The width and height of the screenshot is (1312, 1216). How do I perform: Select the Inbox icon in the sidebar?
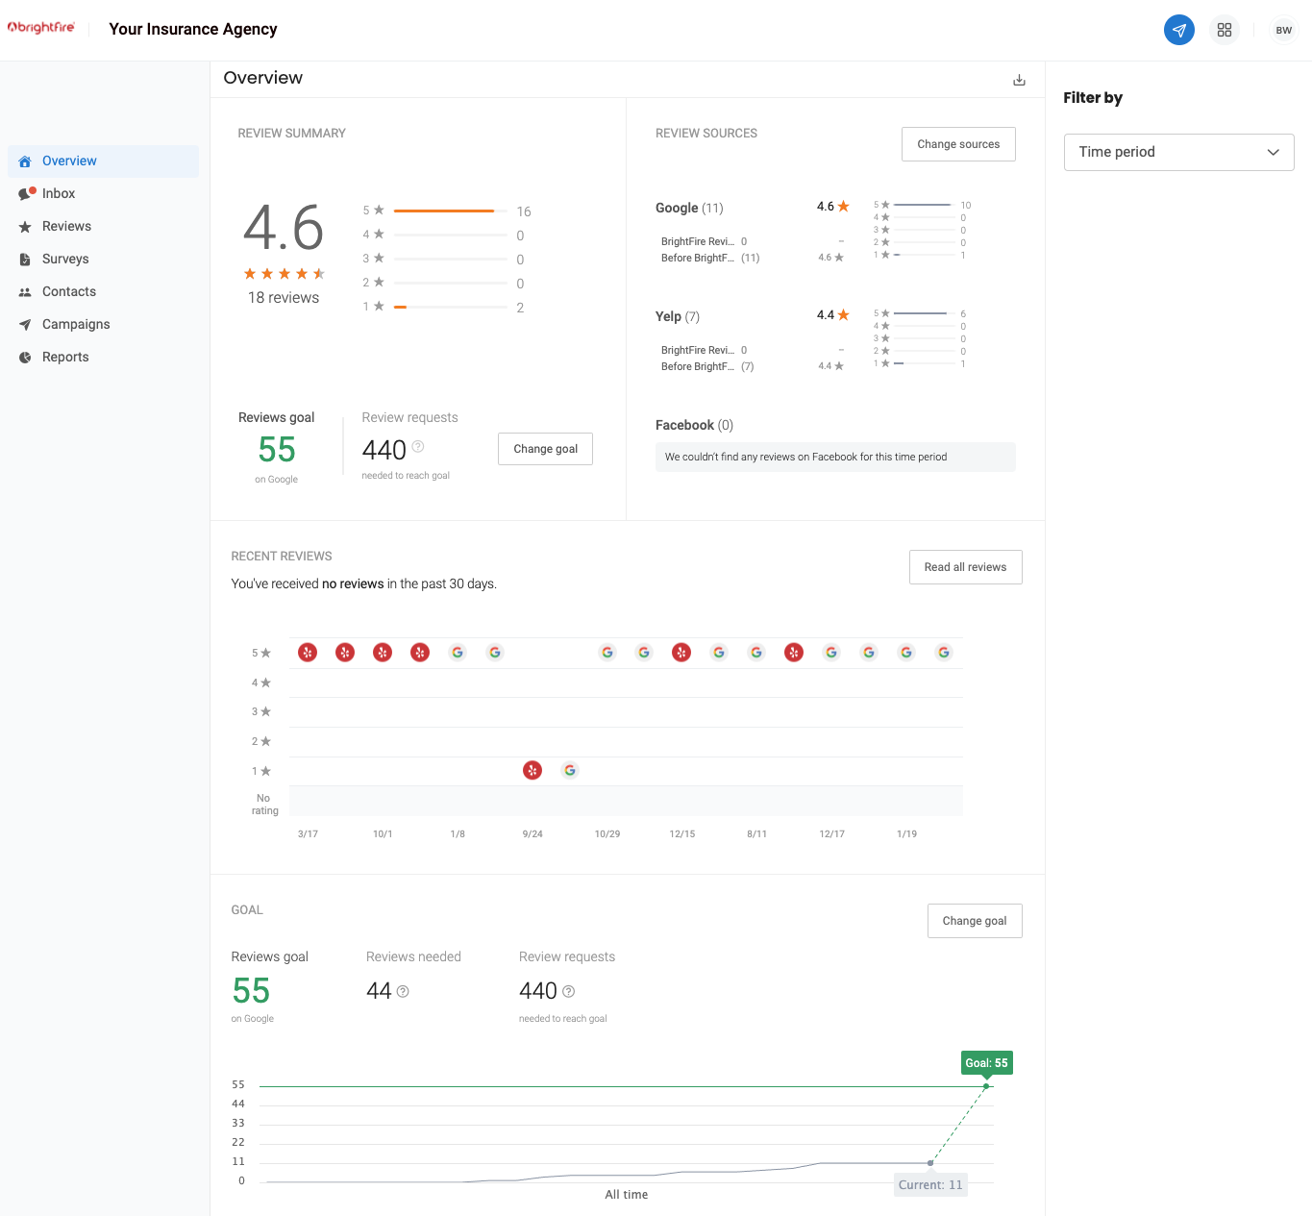26,193
